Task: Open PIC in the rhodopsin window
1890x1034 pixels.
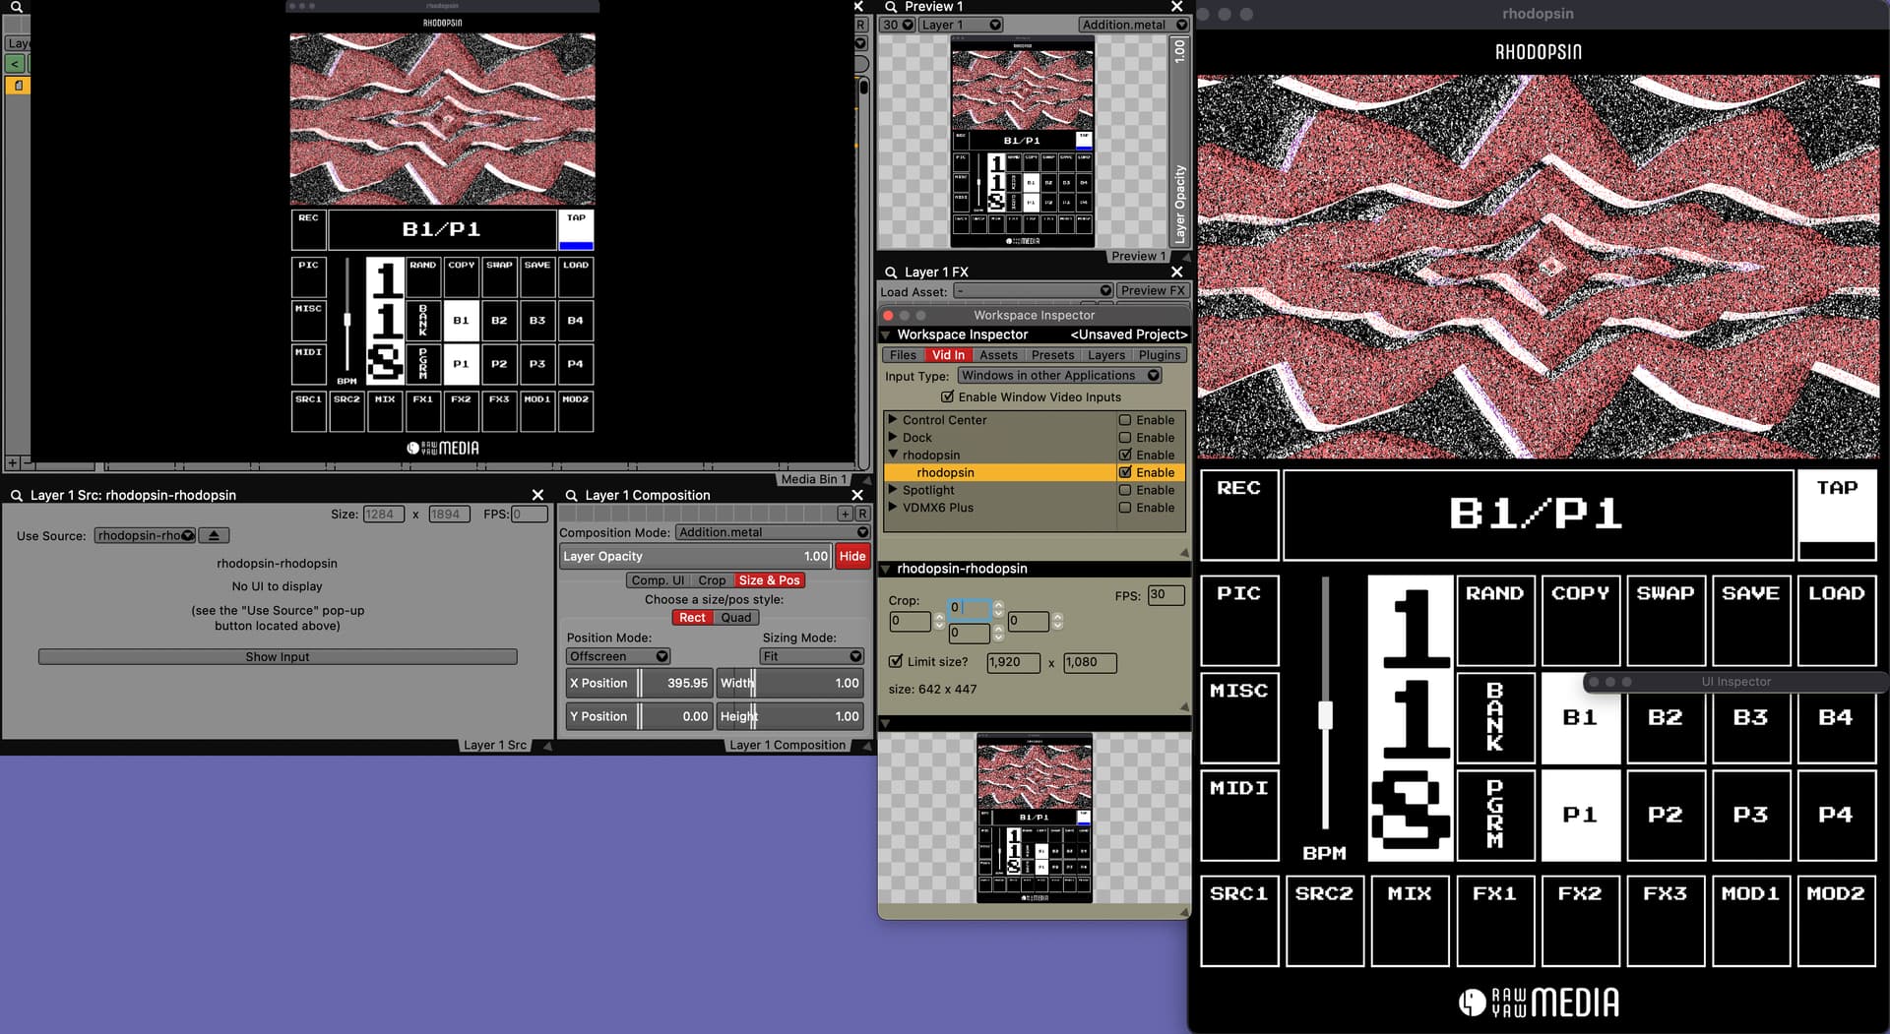Action: (1239, 621)
